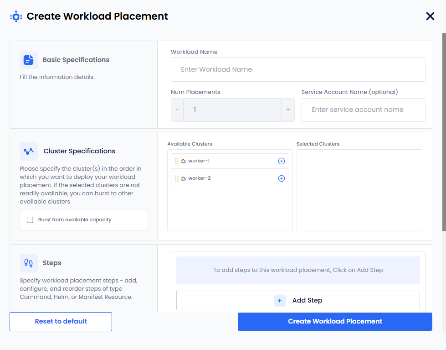Click the drag handle beside worker-2
This screenshot has width=446, height=350.
point(177,178)
